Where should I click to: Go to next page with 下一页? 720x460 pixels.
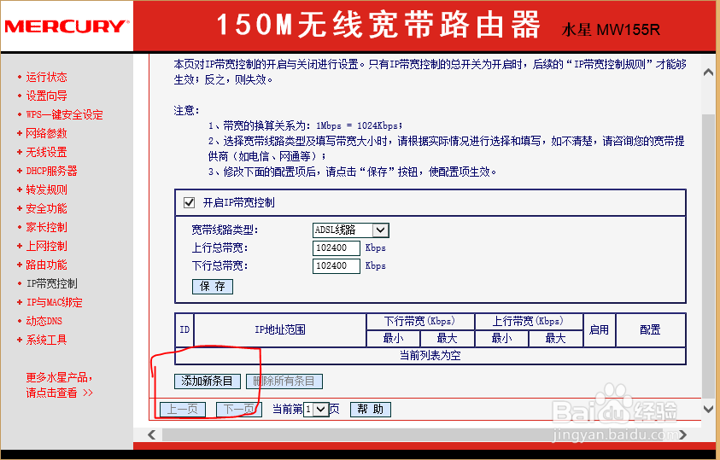pos(239,409)
